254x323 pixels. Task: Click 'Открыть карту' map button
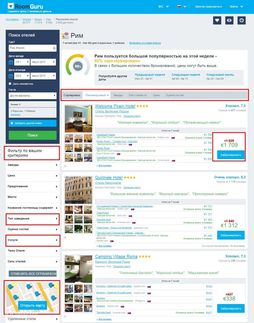tap(32, 306)
